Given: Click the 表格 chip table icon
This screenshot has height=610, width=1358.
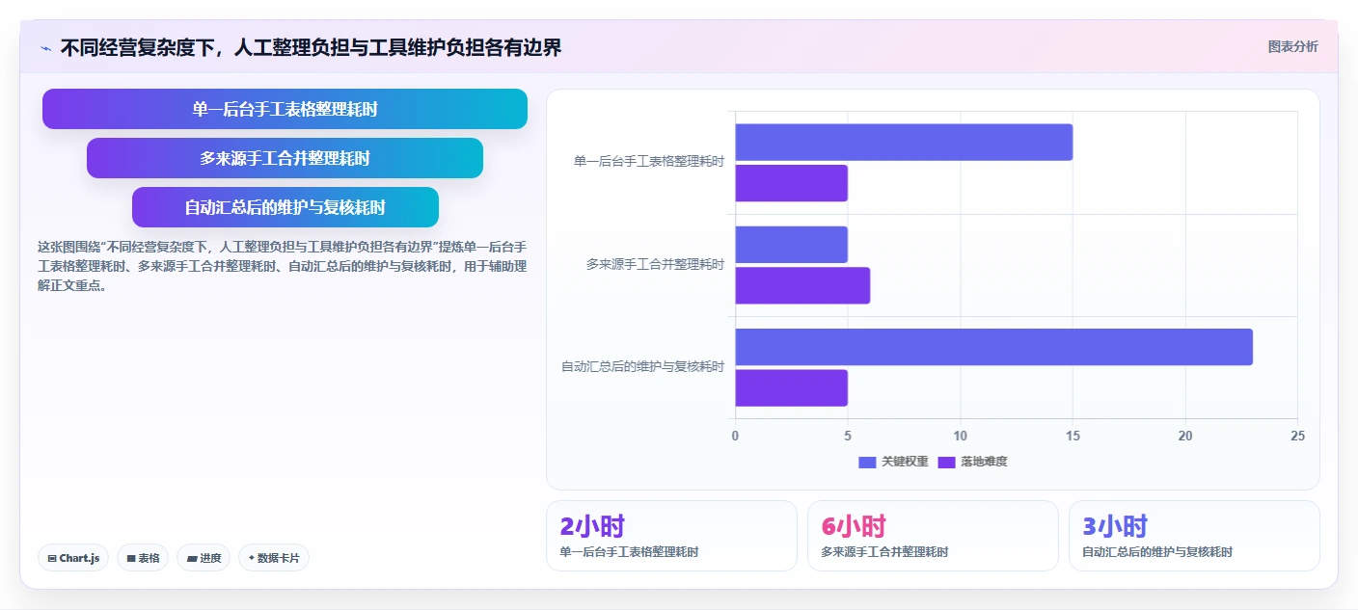Looking at the screenshot, I should tap(131, 558).
